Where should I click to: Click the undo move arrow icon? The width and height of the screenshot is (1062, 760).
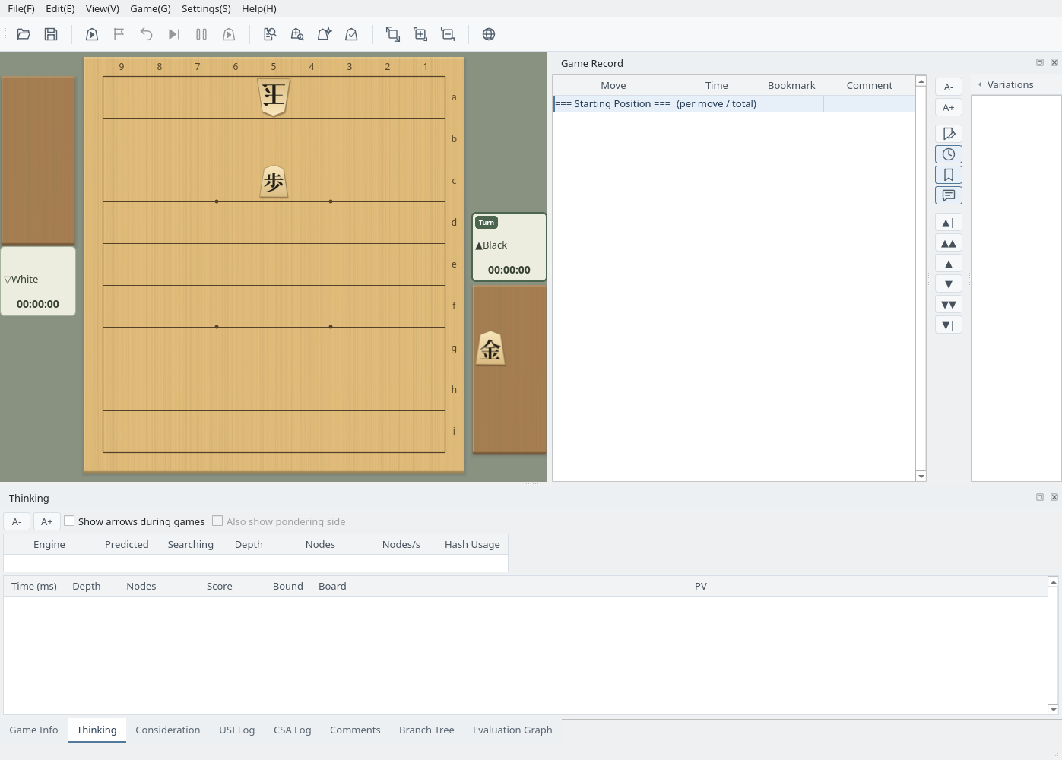click(147, 34)
